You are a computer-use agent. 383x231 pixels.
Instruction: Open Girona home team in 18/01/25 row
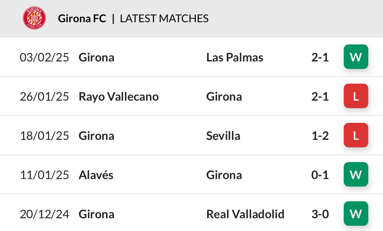click(x=97, y=136)
